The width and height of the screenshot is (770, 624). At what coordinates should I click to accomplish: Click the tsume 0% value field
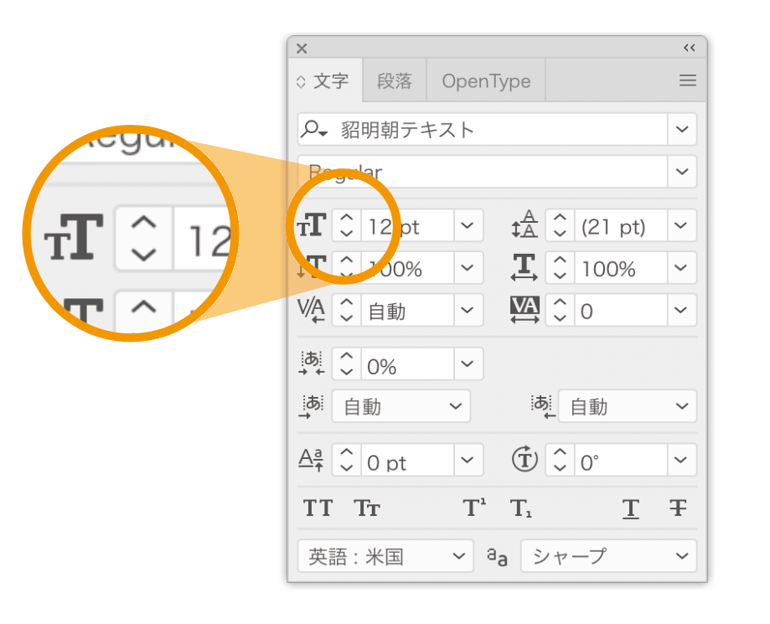(x=407, y=364)
